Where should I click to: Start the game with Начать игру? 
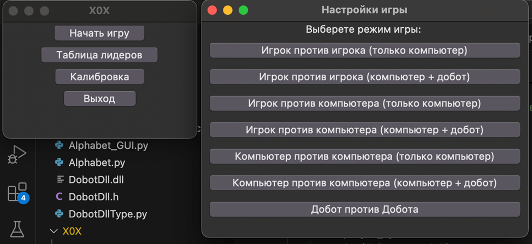tap(99, 33)
